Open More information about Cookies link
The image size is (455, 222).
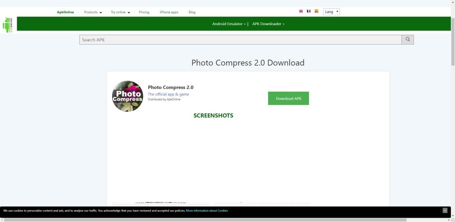click(x=207, y=211)
